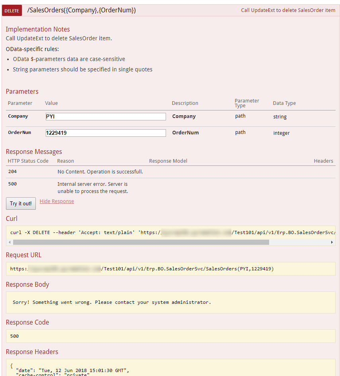Click the Curl horizontal scrollbar thumb
This screenshot has height=376, width=340.
coord(141,242)
